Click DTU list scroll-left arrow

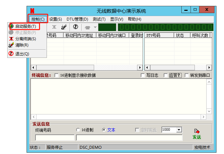click(147, 68)
